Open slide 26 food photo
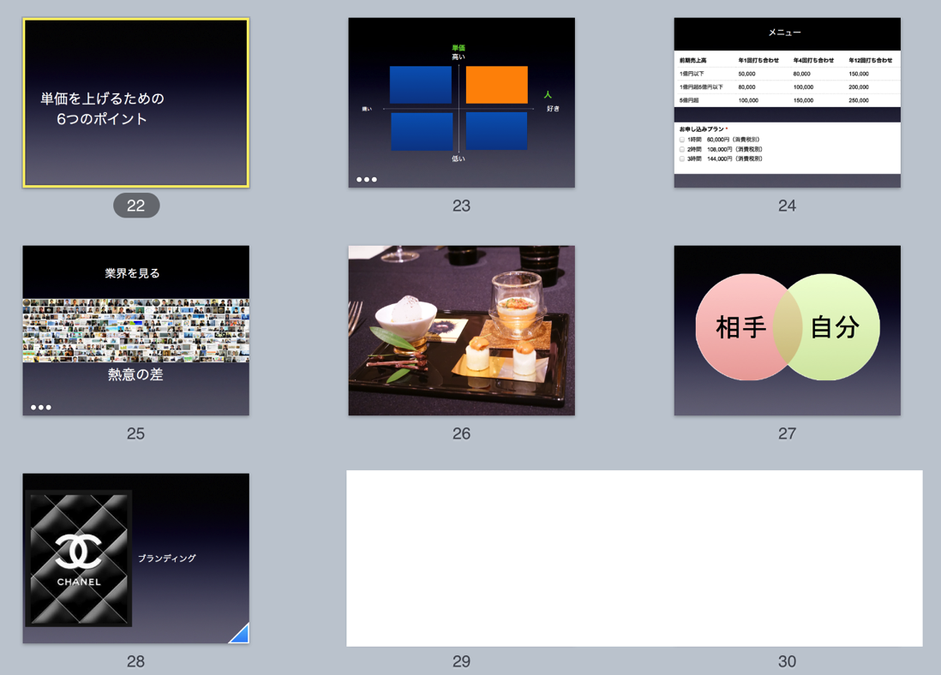Viewport: 941px width, 675px height. (461, 331)
